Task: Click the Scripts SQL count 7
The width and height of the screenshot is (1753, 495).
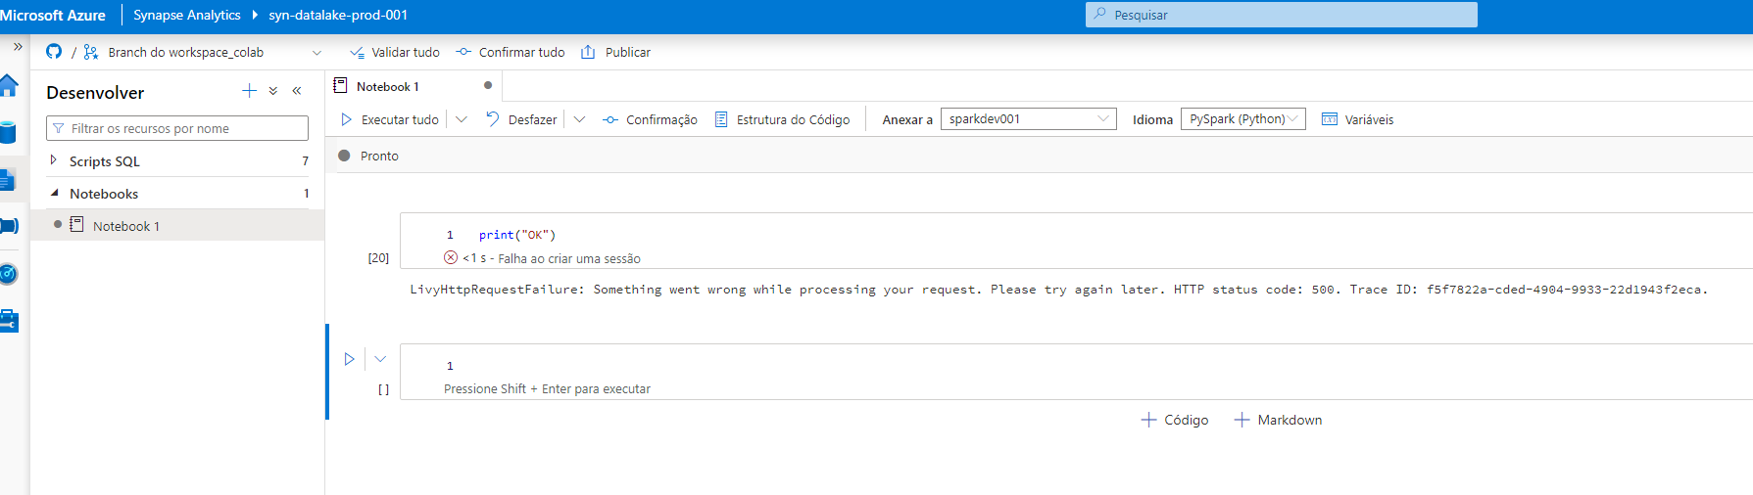Action: [x=305, y=160]
